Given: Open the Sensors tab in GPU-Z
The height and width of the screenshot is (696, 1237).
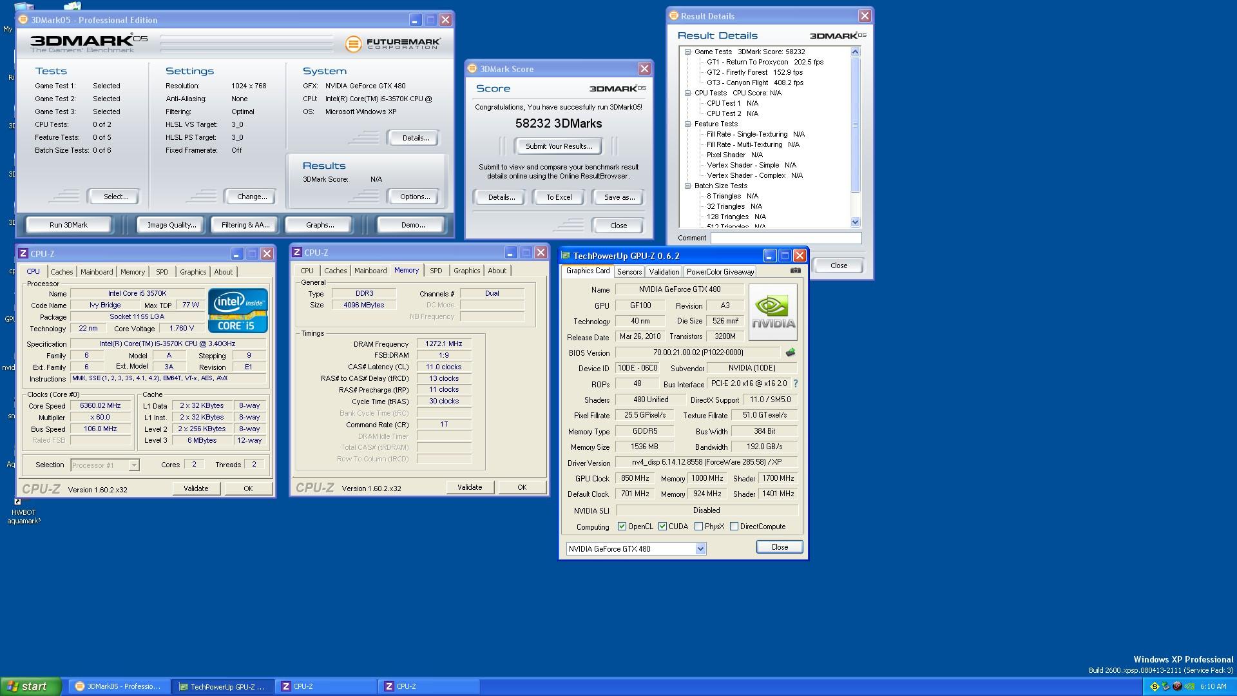Looking at the screenshot, I should pos(629,272).
